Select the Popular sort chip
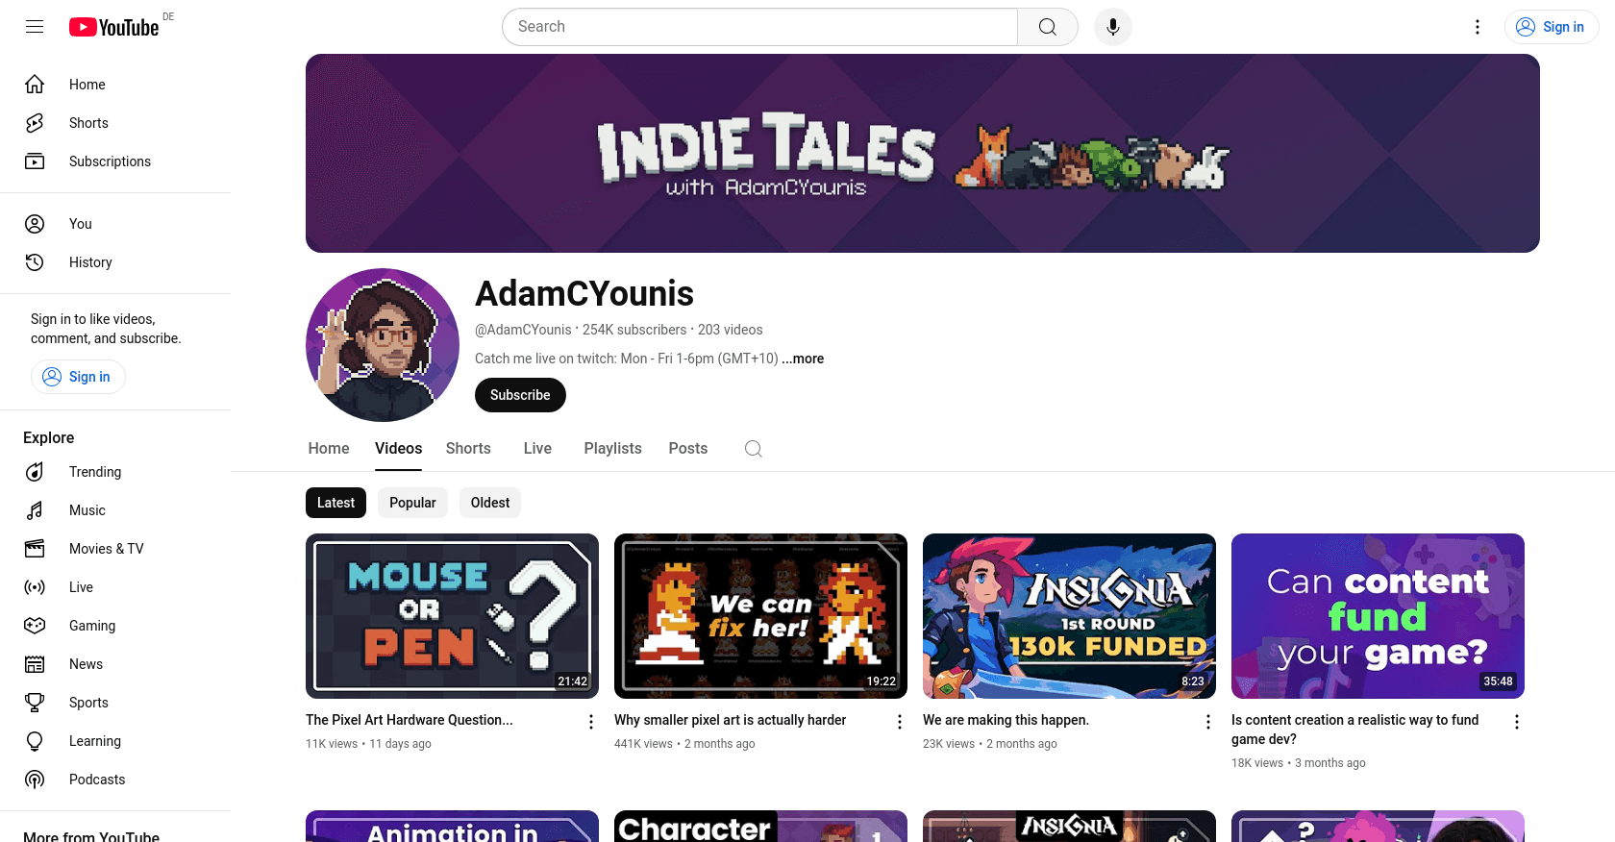1615x842 pixels. coord(412,503)
